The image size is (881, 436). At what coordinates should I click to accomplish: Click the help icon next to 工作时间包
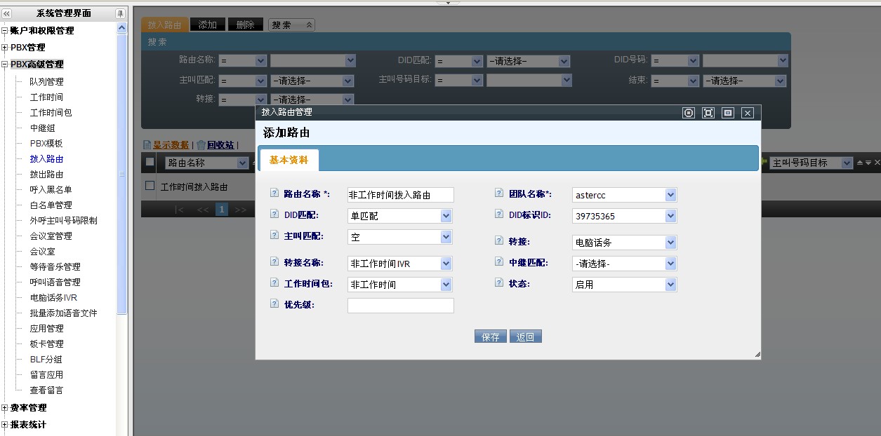[x=274, y=283]
